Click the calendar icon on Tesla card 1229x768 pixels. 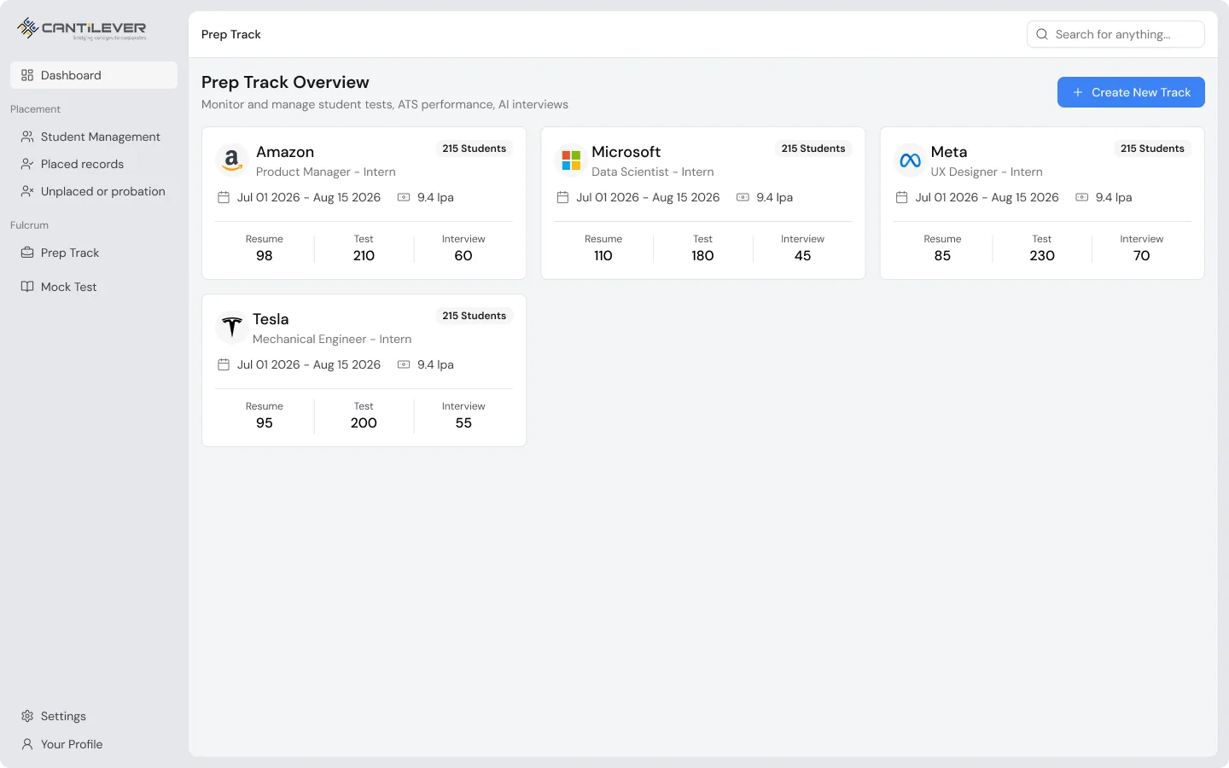tap(224, 364)
